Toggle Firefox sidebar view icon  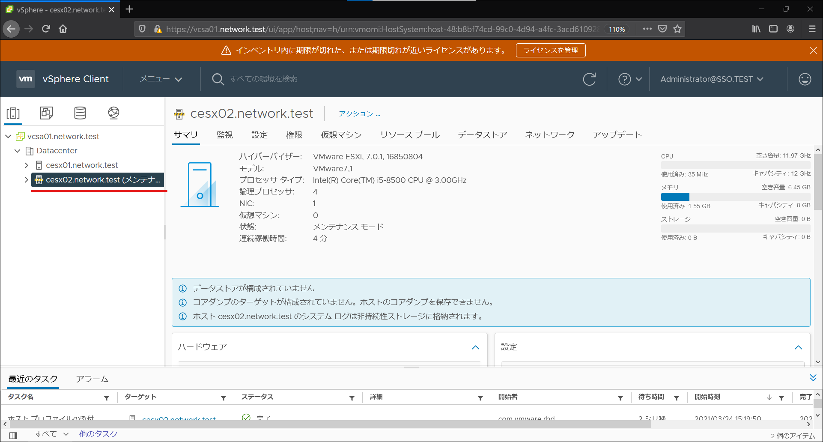click(773, 29)
